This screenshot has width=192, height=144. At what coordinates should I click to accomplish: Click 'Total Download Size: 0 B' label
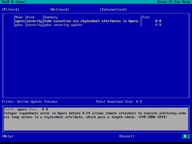119,102
